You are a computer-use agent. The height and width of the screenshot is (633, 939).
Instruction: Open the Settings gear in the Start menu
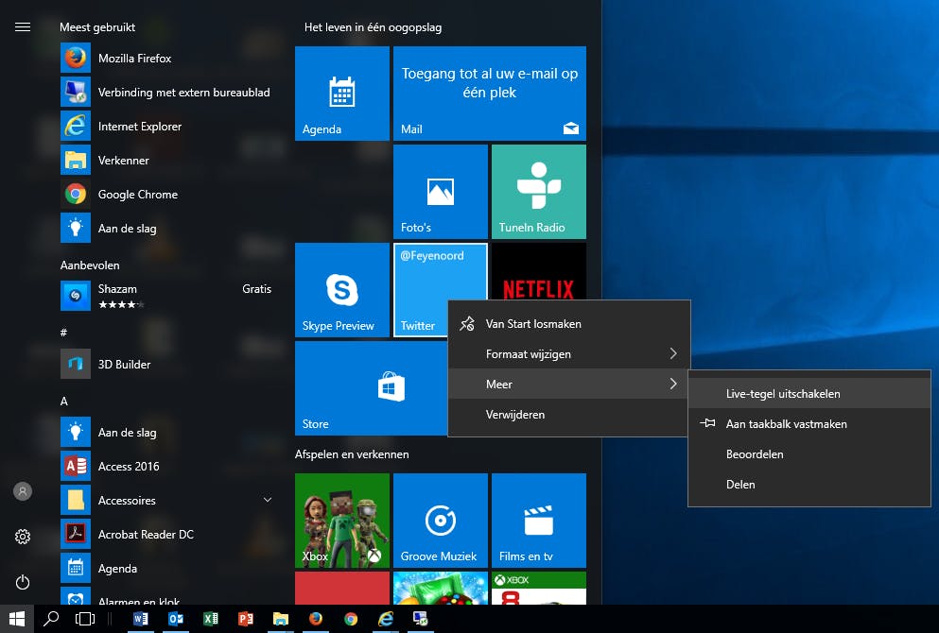click(x=22, y=537)
